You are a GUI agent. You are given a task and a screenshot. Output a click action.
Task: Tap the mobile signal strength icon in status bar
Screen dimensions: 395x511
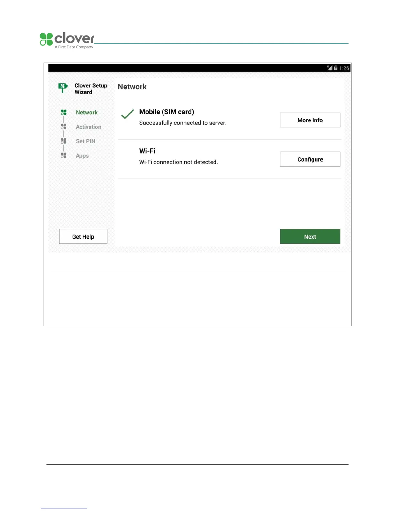coord(329,68)
